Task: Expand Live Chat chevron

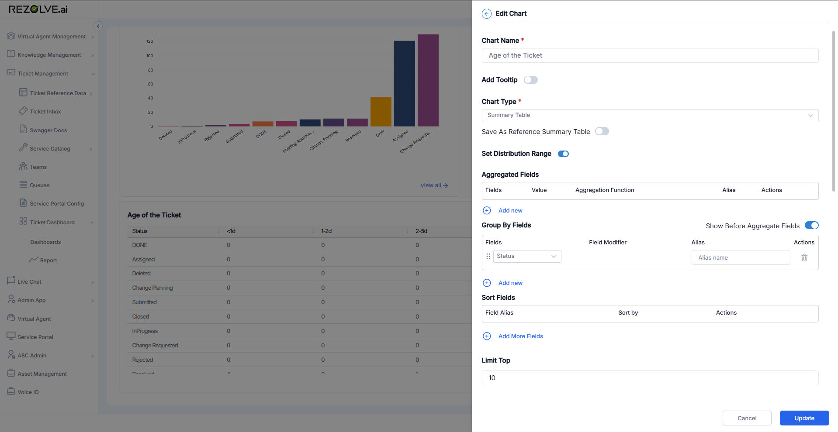Action: pos(93,282)
